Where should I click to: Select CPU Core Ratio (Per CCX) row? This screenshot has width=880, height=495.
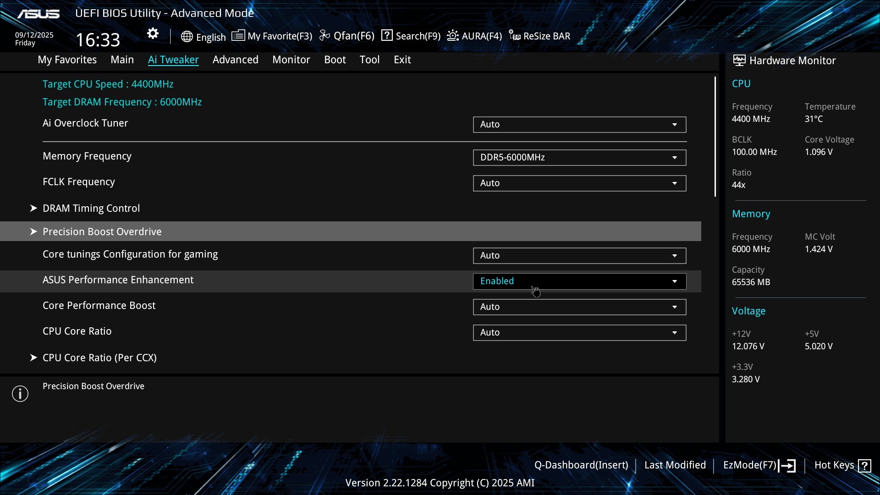(351, 357)
